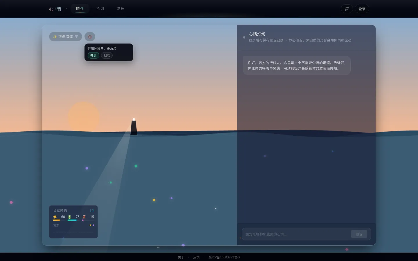Viewport: 418px width, 261px height.
Task: Click the 倾诉 send button
Action: [359, 234]
